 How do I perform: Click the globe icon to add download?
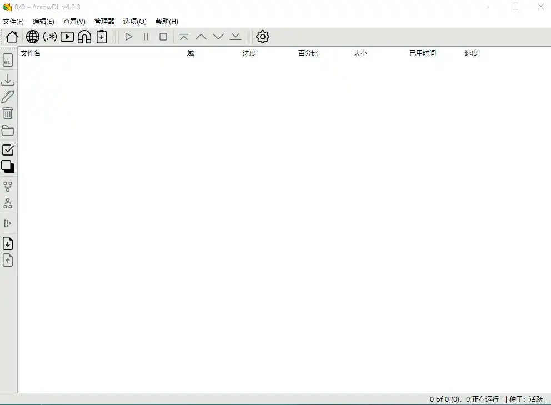click(33, 37)
